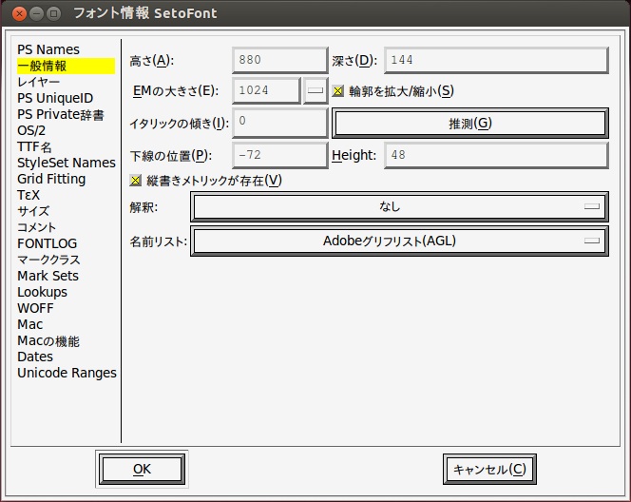Image resolution: width=631 pixels, height=502 pixels.
Task: Minimize the フォント情報 SetoFont window
Action: 36,14
